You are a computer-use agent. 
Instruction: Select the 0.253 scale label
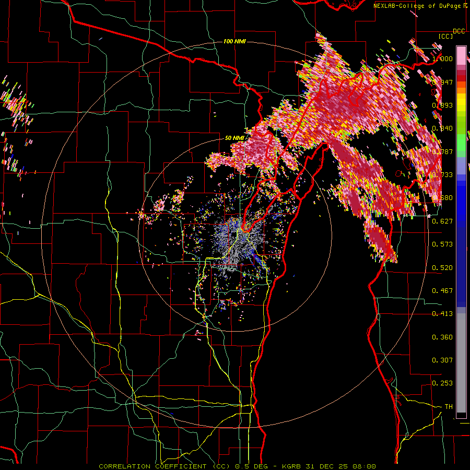click(442, 383)
